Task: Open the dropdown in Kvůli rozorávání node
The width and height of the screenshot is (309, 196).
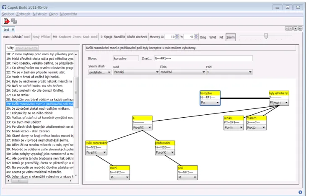Action: [x=96, y=152]
